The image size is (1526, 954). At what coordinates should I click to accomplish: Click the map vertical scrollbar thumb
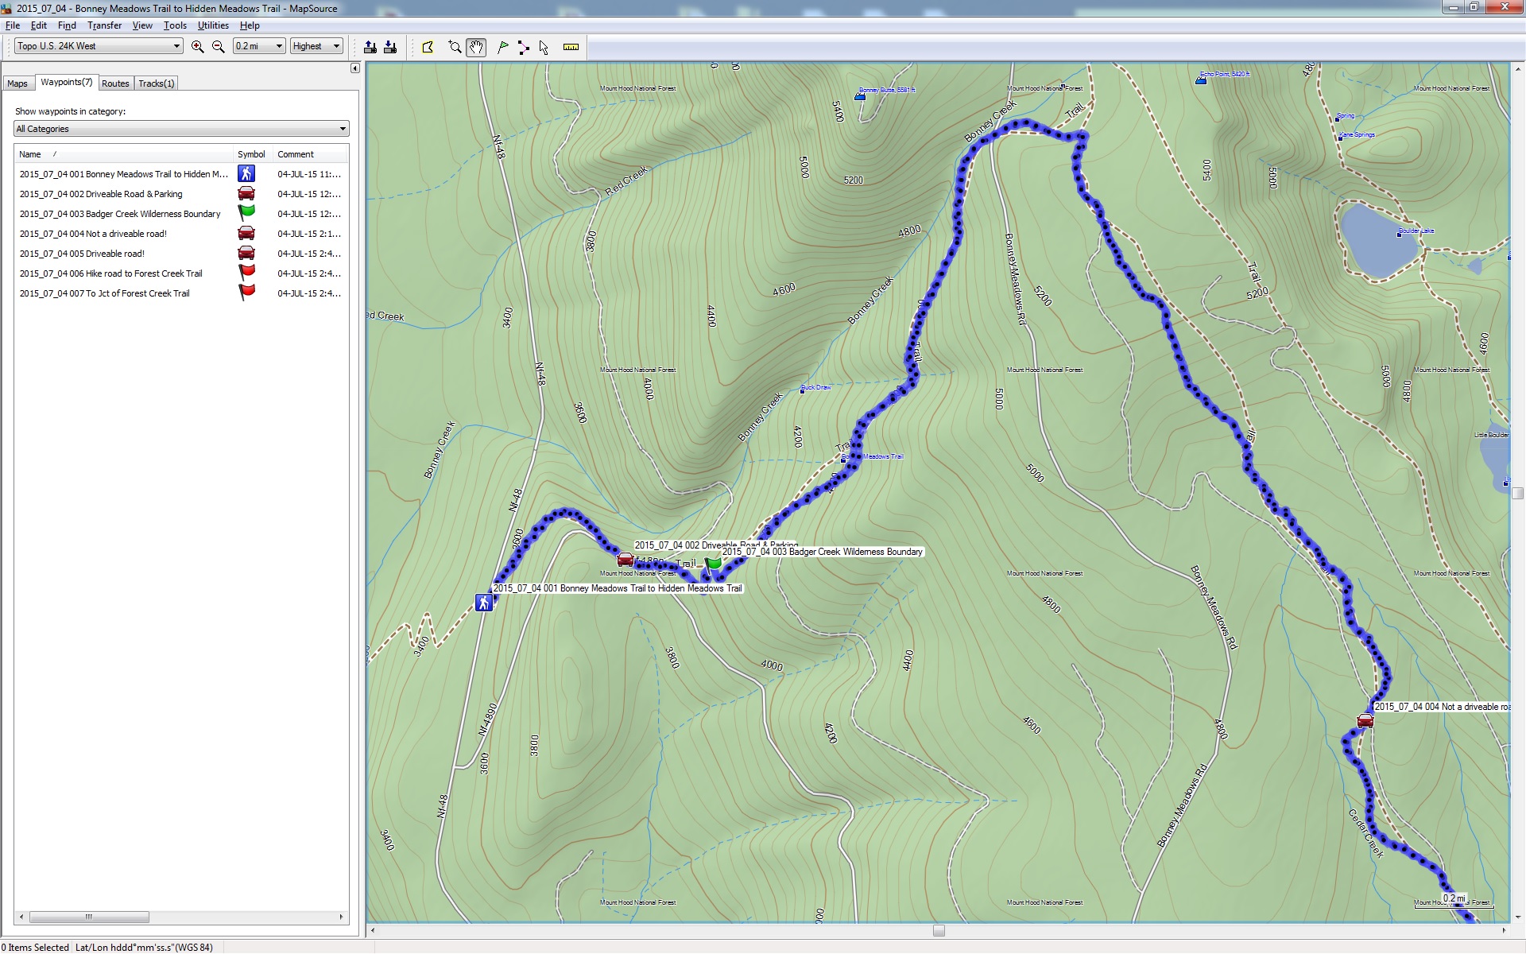(x=1517, y=493)
